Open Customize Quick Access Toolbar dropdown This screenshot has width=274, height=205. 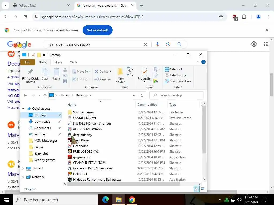tap(44, 55)
